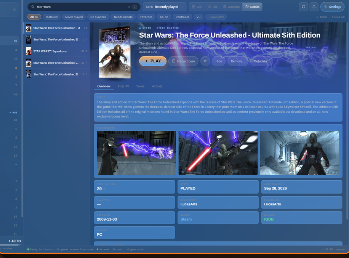Open first screenshot with purple lightning
The height and width of the screenshot is (258, 349).
pyautogui.click(x=136, y=153)
